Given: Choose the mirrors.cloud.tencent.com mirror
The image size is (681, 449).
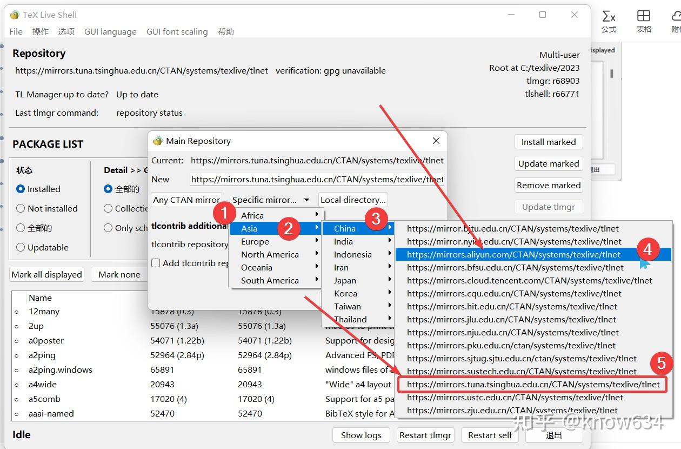Looking at the screenshot, I should point(533,280).
